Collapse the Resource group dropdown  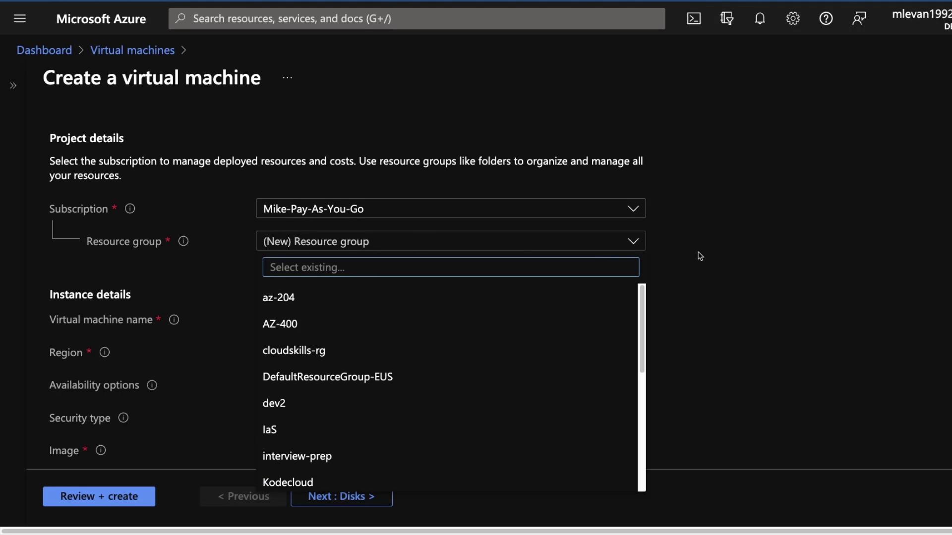(633, 241)
